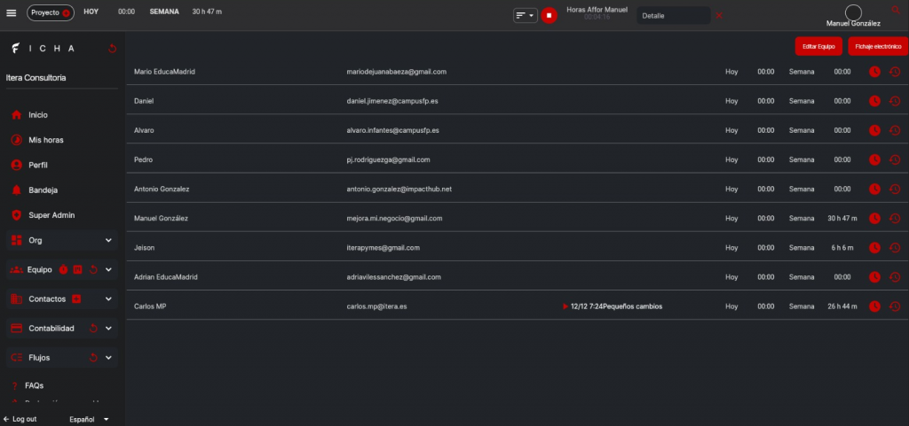Click the clock icon in Daniel's row

coord(874,101)
